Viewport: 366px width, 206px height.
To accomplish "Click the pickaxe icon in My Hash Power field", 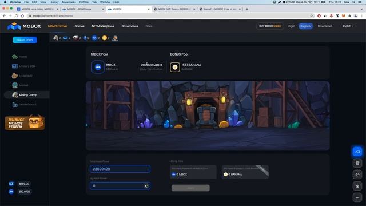I will point(146,186).
